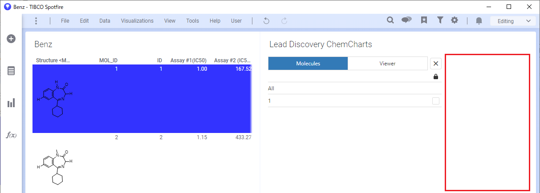
Task: Expand the Editing mode dropdown
Action: (513, 21)
